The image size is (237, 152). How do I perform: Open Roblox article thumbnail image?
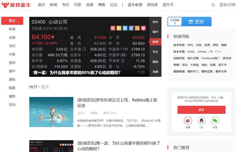[x=51, y=112]
